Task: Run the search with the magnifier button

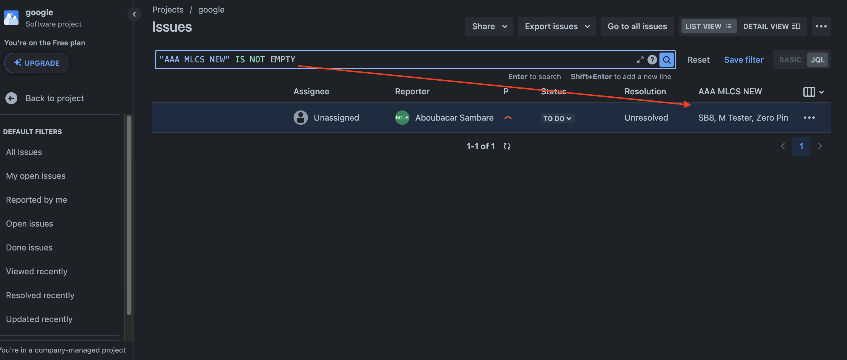Action: (667, 59)
